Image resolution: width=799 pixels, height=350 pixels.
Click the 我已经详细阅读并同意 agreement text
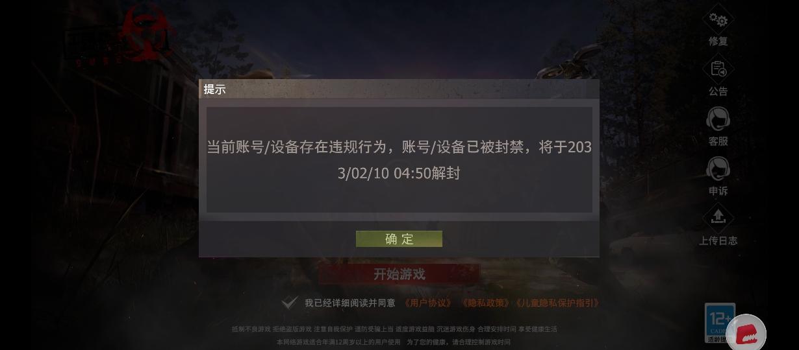click(350, 303)
